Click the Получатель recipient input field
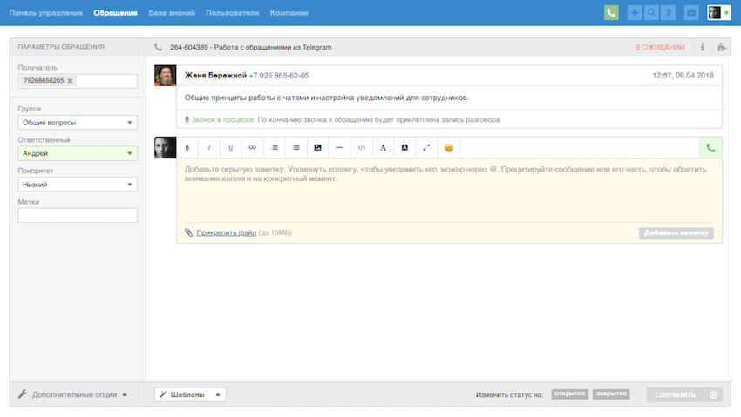This screenshot has height=417, width=741. 78,81
